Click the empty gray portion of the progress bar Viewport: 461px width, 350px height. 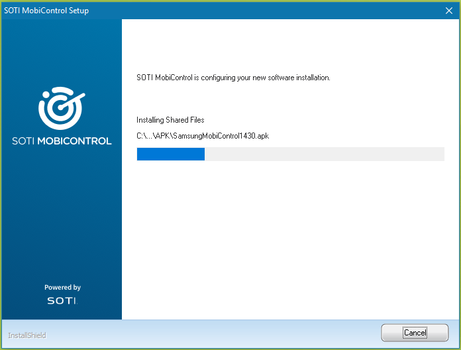[325, 154]
